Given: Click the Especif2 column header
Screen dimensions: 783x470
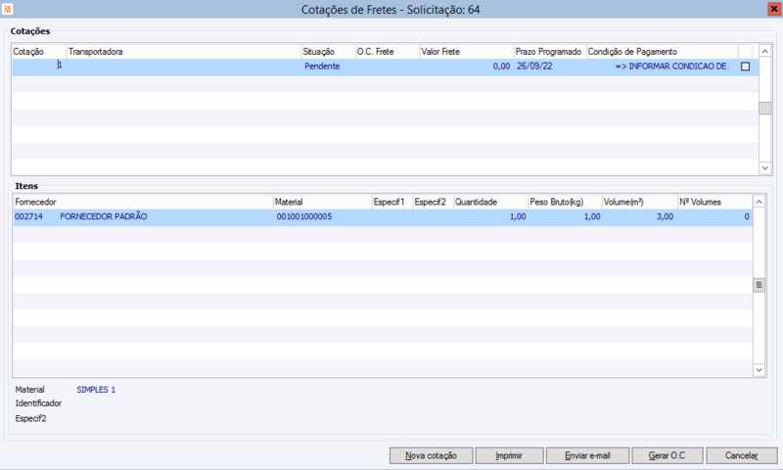Looking at the screenshot, I should point(433,202).
